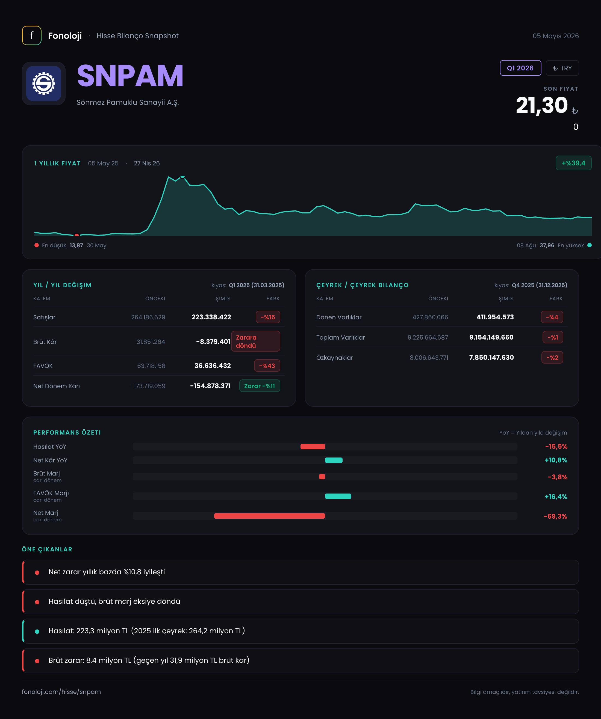Click the green highest-price marker on chart
Image resolution: width=601 pixels, height=719 pixels.
click(x=183, y=177)
